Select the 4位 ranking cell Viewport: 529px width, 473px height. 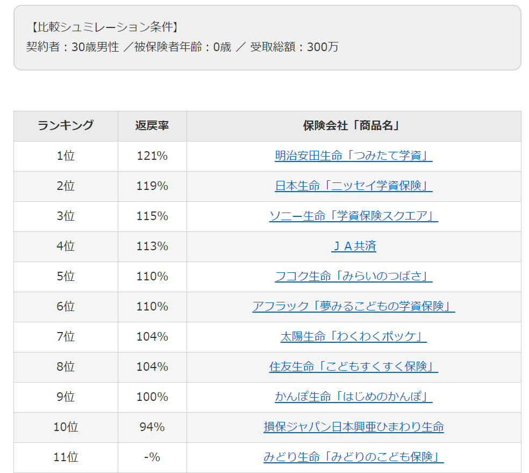click(66, 246)
